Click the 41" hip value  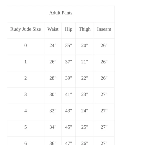68,94
